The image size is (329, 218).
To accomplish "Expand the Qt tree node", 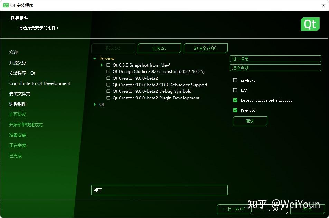I will (x=95, y=104).
